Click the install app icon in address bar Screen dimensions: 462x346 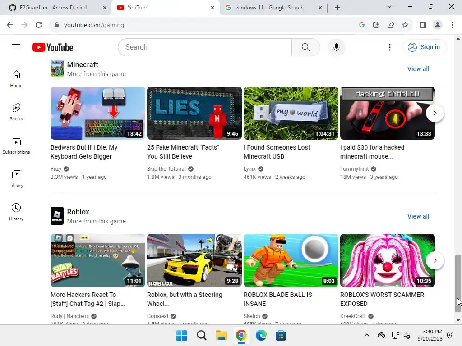tap(376, 25)
